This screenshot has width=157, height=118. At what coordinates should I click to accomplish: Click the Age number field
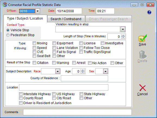pyautogui.click(x=77, y=72)
